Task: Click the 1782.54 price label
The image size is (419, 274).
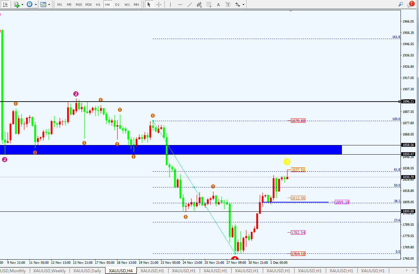Action: pos(298,232)
